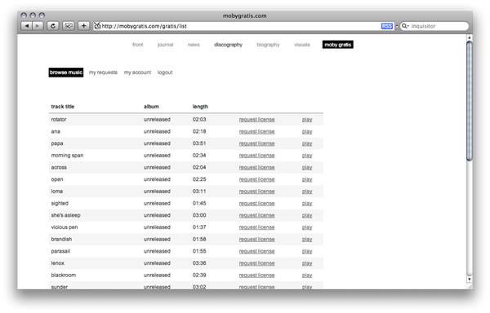Play the ana track
The height and width of the screenshot is (313, 490).
pyautogui.click(x=307, y=131)
